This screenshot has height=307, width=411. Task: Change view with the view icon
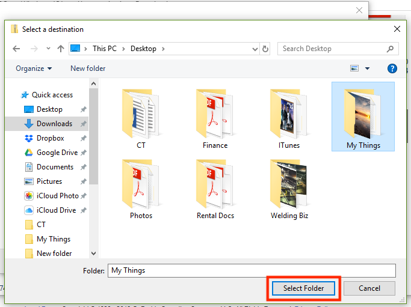[x=354, y=68]
